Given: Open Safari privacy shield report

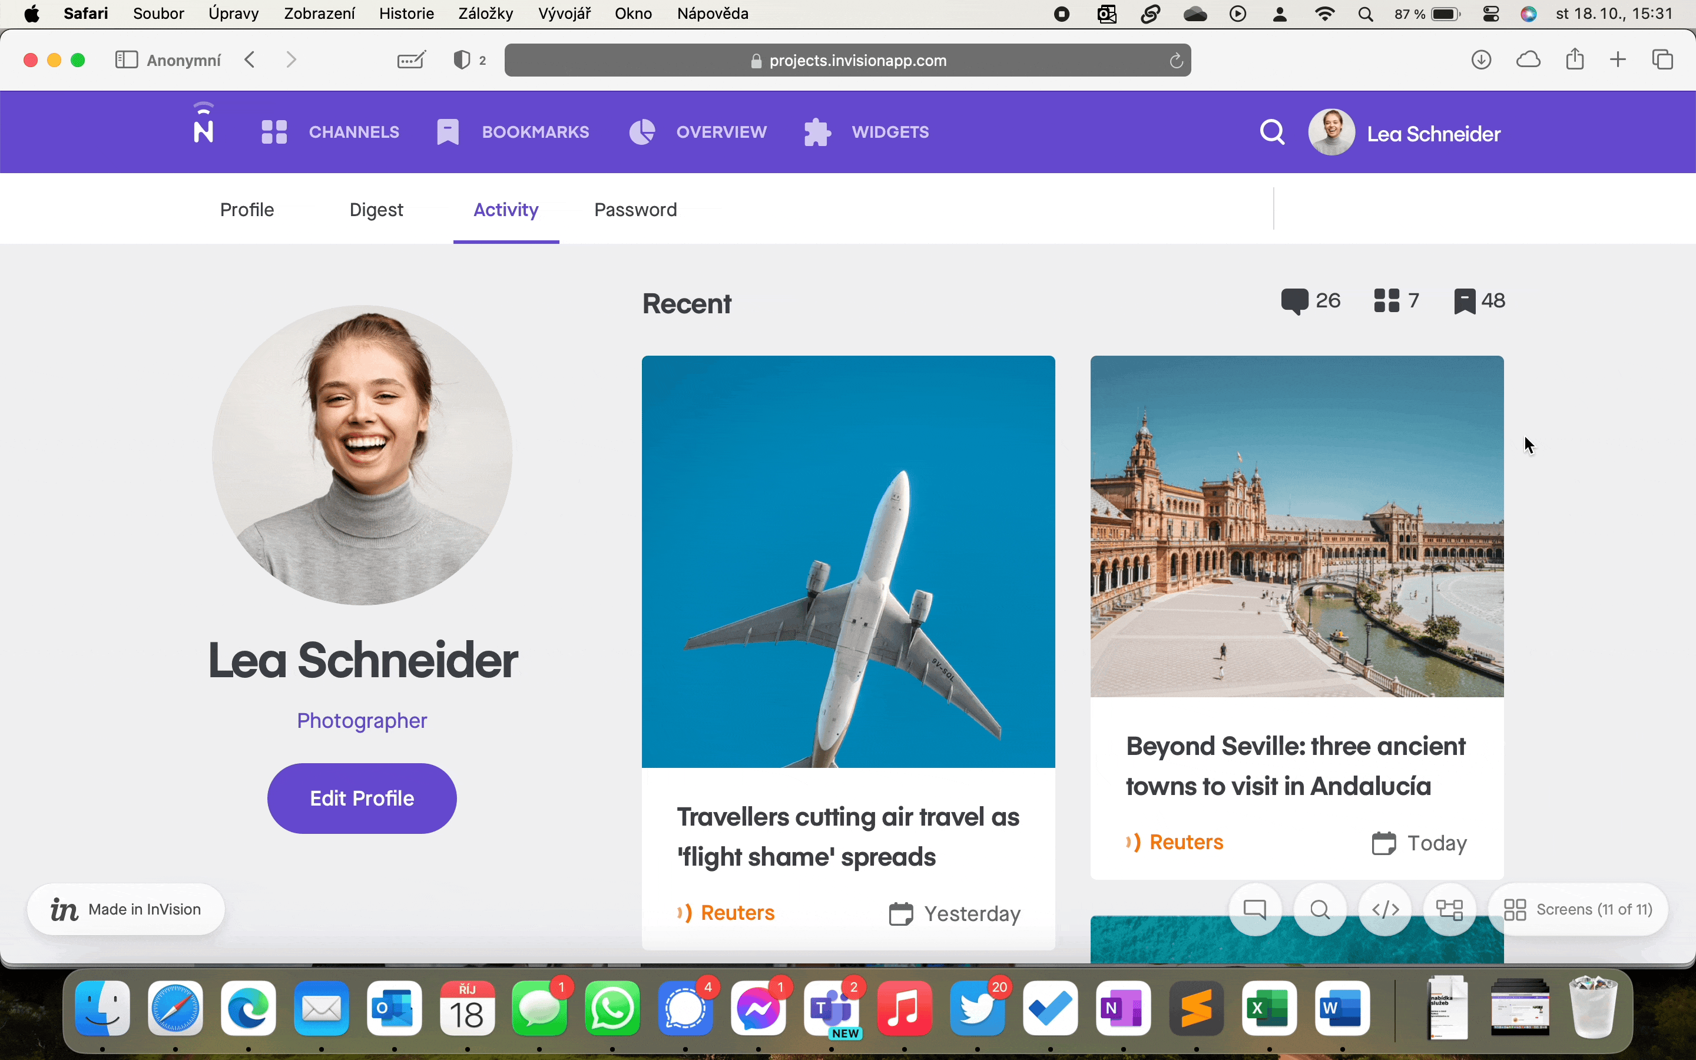Looking at the screenshot, I should pyautogui.click(x=462, y=59).
